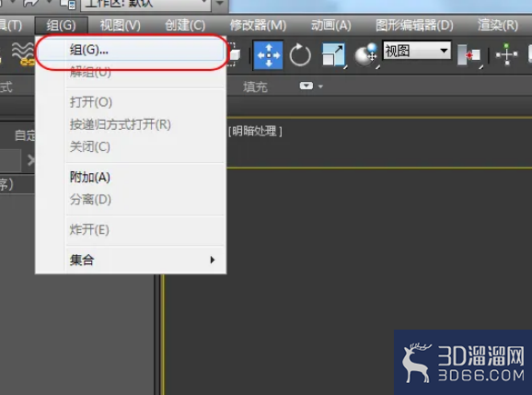Open the 创建(C) menu

pyautogui.click(x=185, y=26)
